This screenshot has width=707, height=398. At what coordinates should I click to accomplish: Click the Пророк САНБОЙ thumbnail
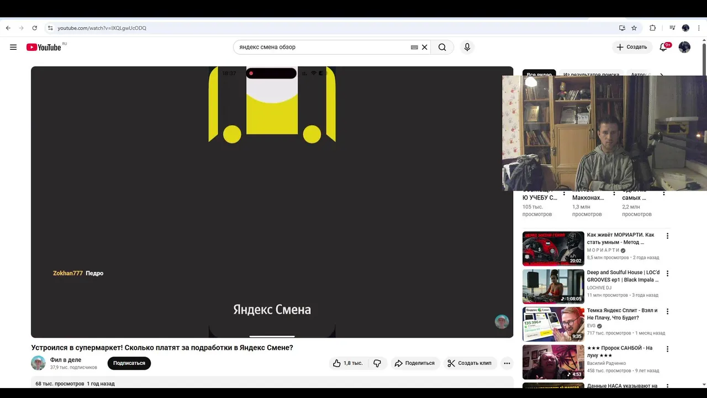[553, 362]
